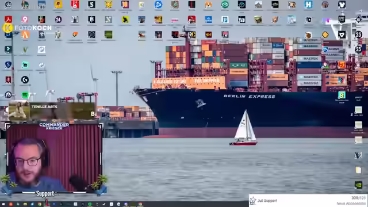Click the dark green square desktop icon
The width and height of the screenshot is (368, 207).
point(108,34)
